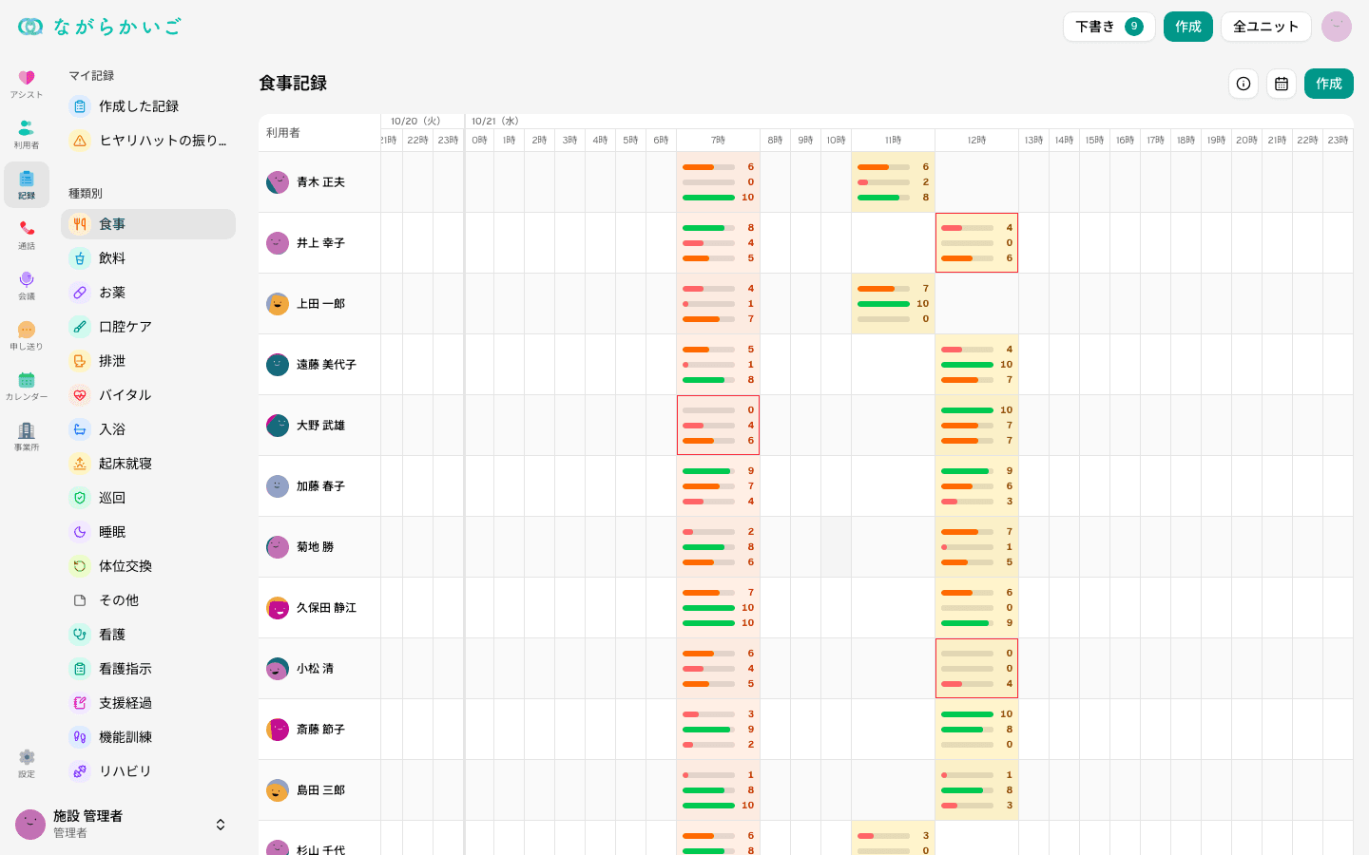This screenshot has height=855, width=1369.
Task: Click user name 斎藤 節子
Action: (320, 730)
